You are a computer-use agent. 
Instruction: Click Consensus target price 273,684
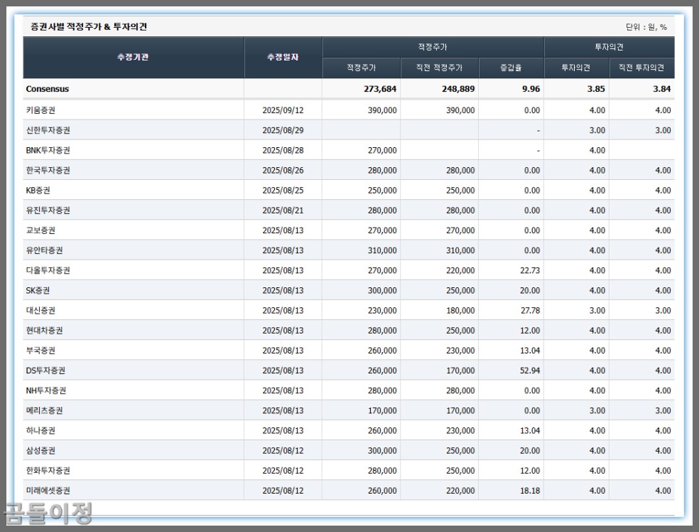point(380,89)
